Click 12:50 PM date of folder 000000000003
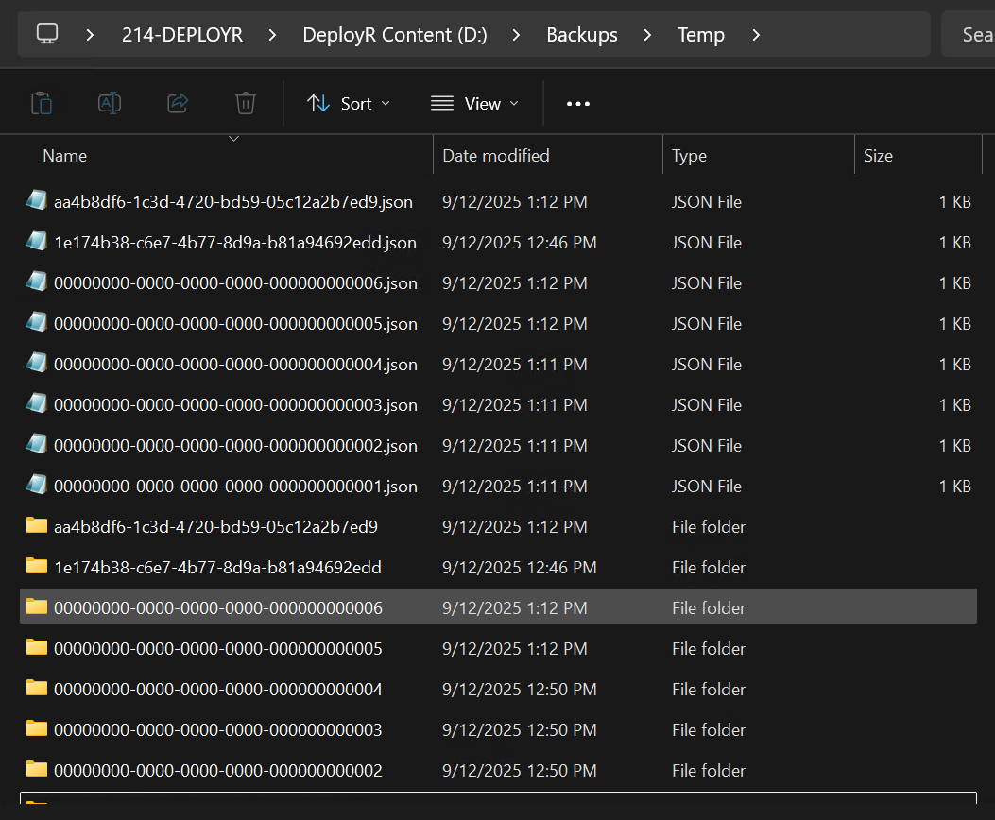 click(519, 729)
